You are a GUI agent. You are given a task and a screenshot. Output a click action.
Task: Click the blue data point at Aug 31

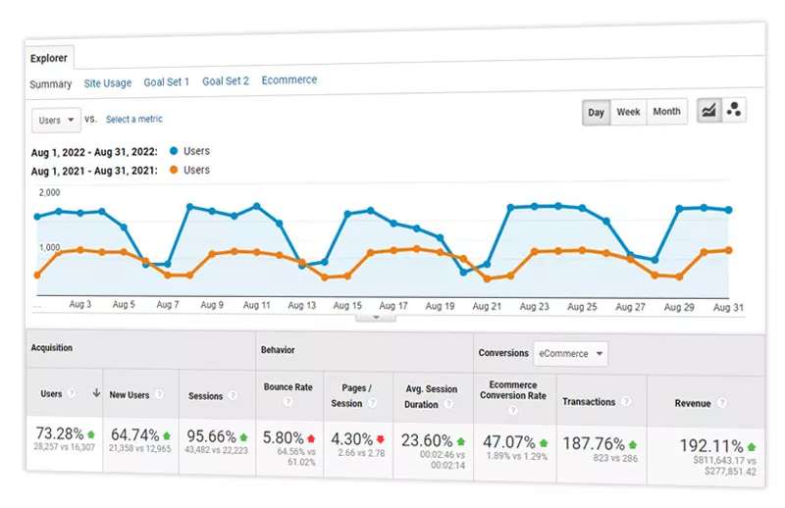tap(728, 210)
